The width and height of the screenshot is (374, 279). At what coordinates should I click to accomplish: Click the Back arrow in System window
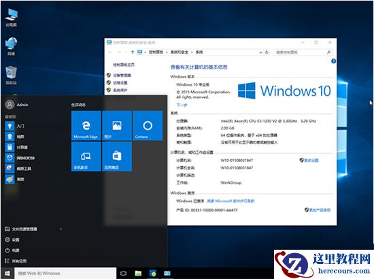[110, 52]
